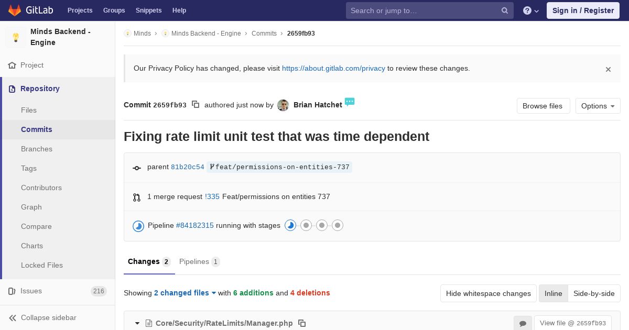The image size is (629, 330).
Task: Open Projects in the top navigation
Action: click(80, 10)
